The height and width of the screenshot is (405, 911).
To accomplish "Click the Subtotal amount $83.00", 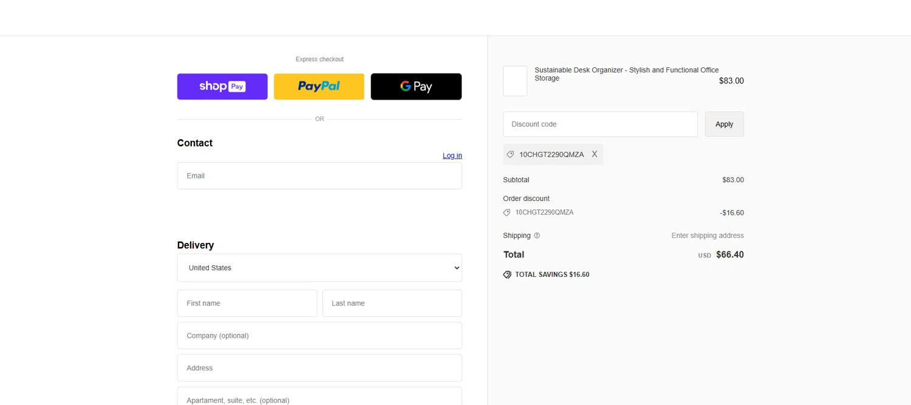I will (x=733, y=180).
